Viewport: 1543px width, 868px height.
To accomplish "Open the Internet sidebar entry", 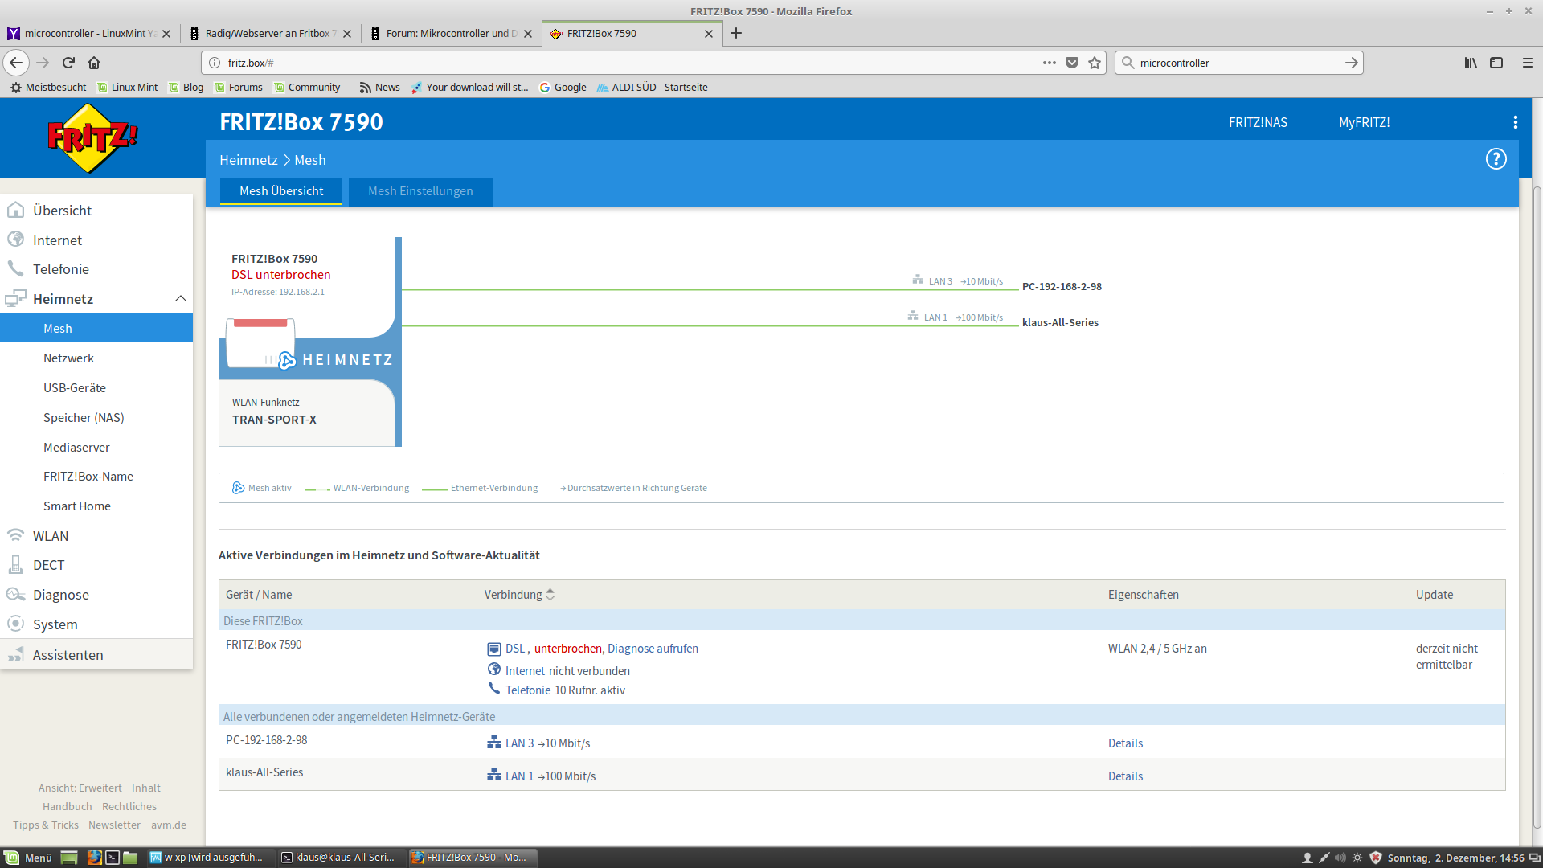I will (x=96, y=240).
